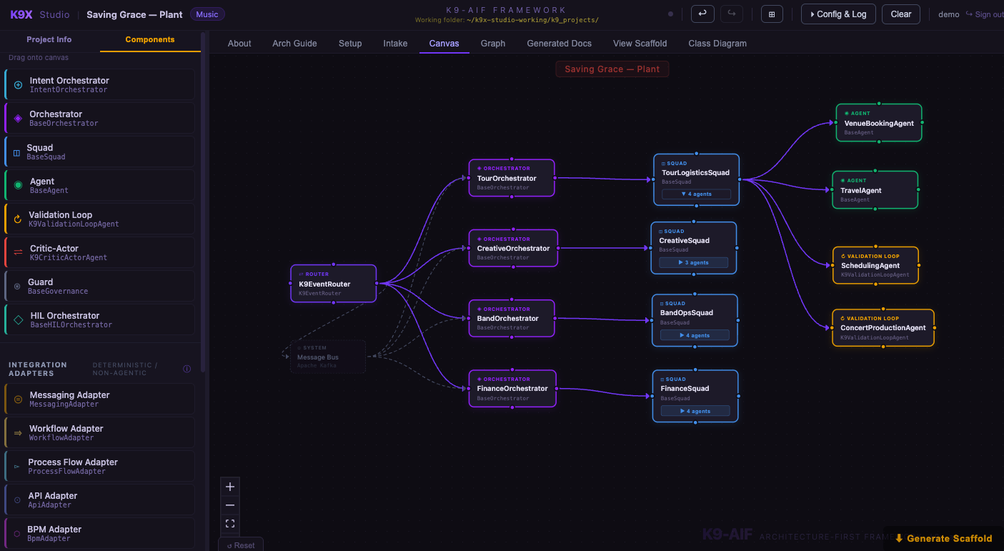This screenshot has width=1004, height=551.
Task: Expand BandOpsSquad 4 agents toggle
Action: [695, 335]
